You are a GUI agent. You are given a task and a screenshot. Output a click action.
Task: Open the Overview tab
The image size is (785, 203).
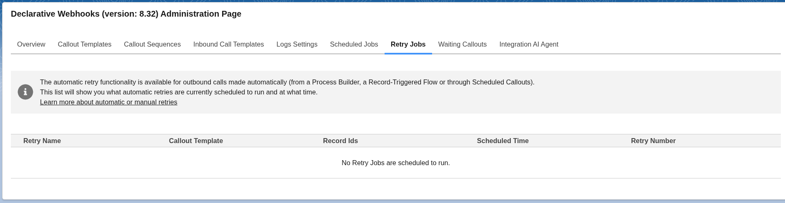tap(31, 45)
